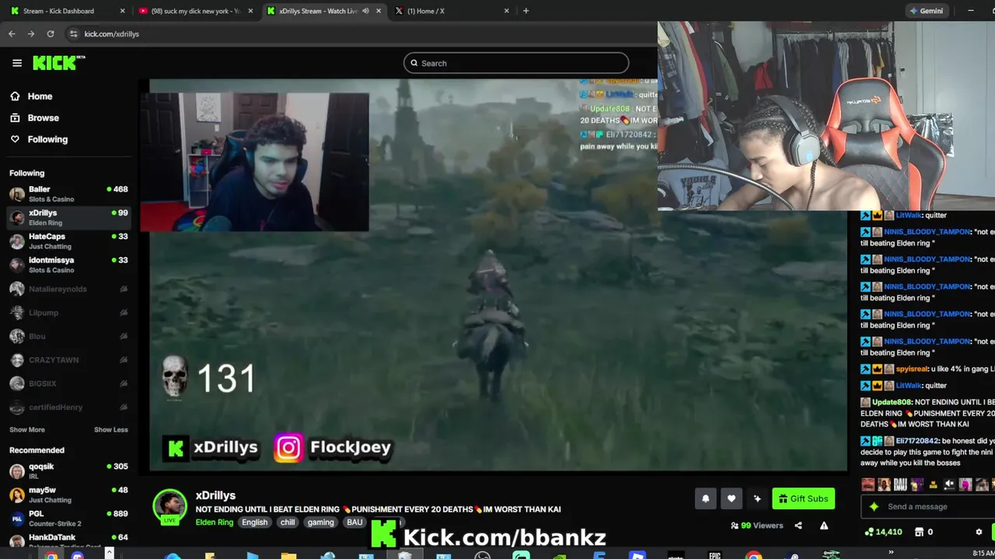View site information icon in address bar
The image size is (995, 559).
click(74, 34)
